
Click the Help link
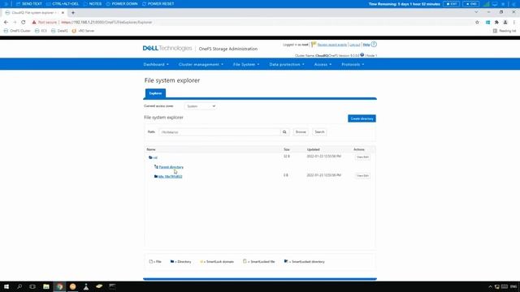pyautogui.click(x=366, y=45)
